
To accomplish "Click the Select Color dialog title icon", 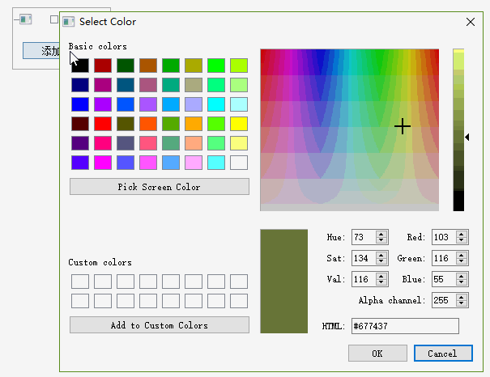I will coord(69,22).
